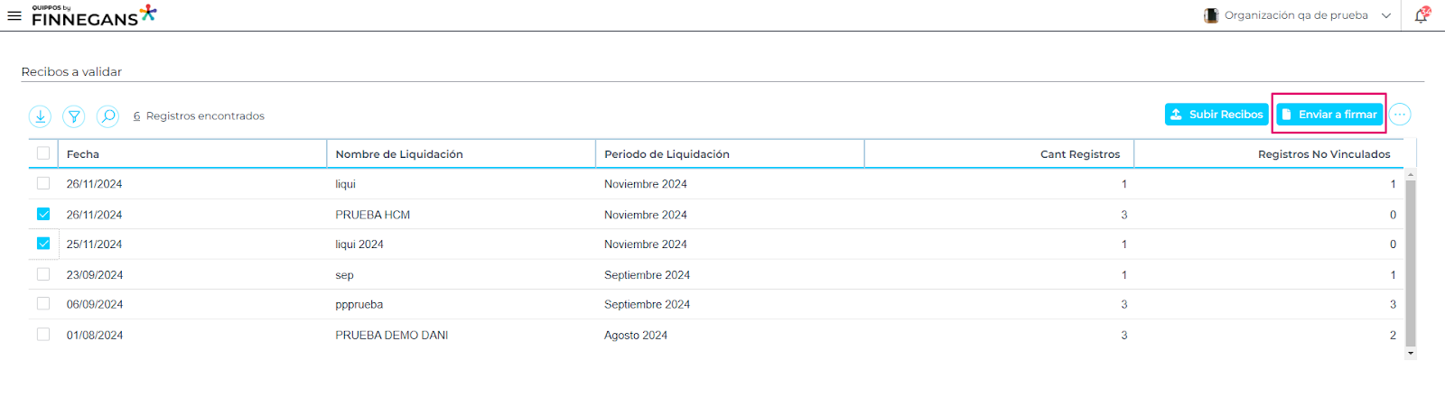The height and width of the screenshot is (406, 1445).
Task: Open the notifications bell
Action: click(1421, 15)
